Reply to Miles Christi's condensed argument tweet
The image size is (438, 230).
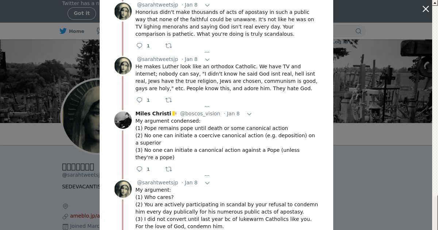click(139, 169)
